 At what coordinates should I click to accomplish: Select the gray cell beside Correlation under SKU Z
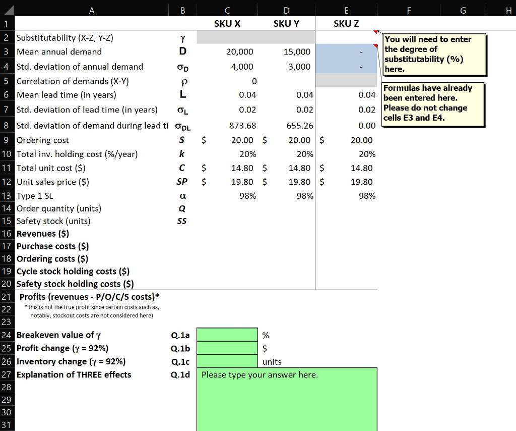tap(346, 81)
